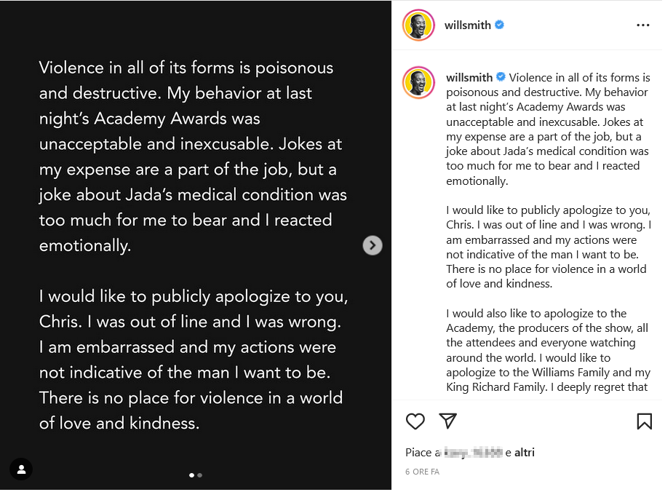The height and width of the screenshot is (492, 665).
Task: View other likers via "altri" link
Action: coord(525,452)
